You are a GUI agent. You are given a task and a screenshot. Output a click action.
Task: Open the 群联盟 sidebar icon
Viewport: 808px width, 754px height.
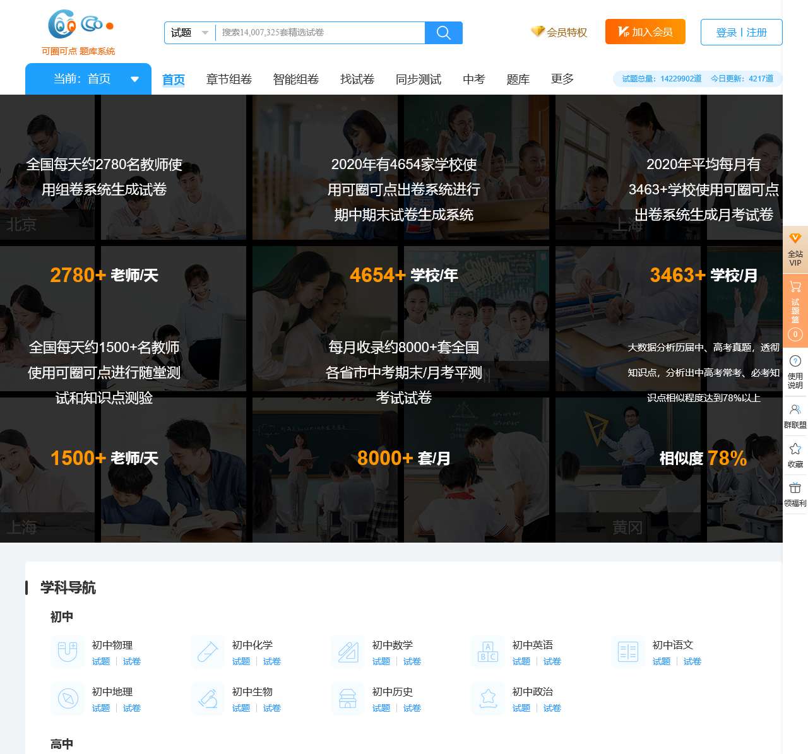(x=795, y=415)
